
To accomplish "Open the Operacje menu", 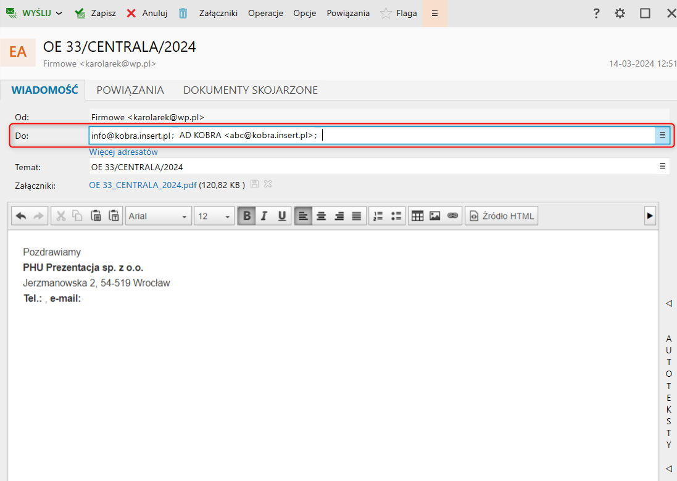I will click(265, 13).
